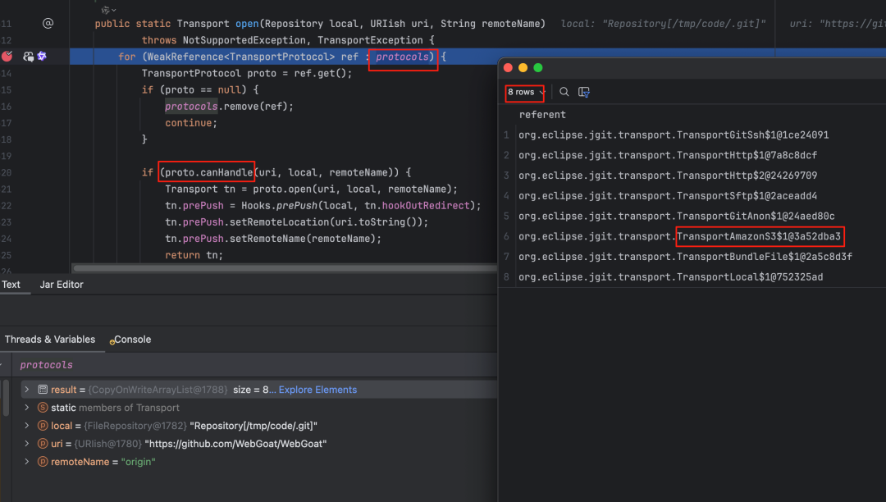Select the TransportHttp$2@24269709 row
This screenshot has height=502, width=886.
[x=668, y=176]
